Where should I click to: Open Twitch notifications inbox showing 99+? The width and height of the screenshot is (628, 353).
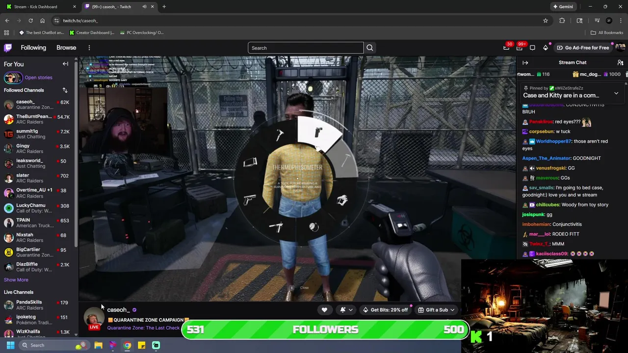pos(520,48)
